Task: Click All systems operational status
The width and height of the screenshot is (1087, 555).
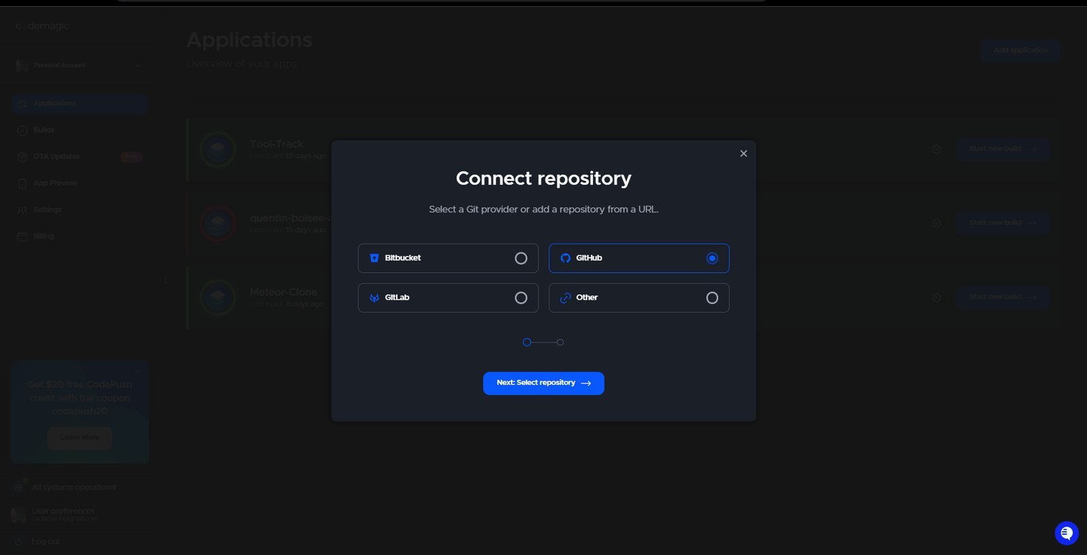Action: tap(73, 487)
